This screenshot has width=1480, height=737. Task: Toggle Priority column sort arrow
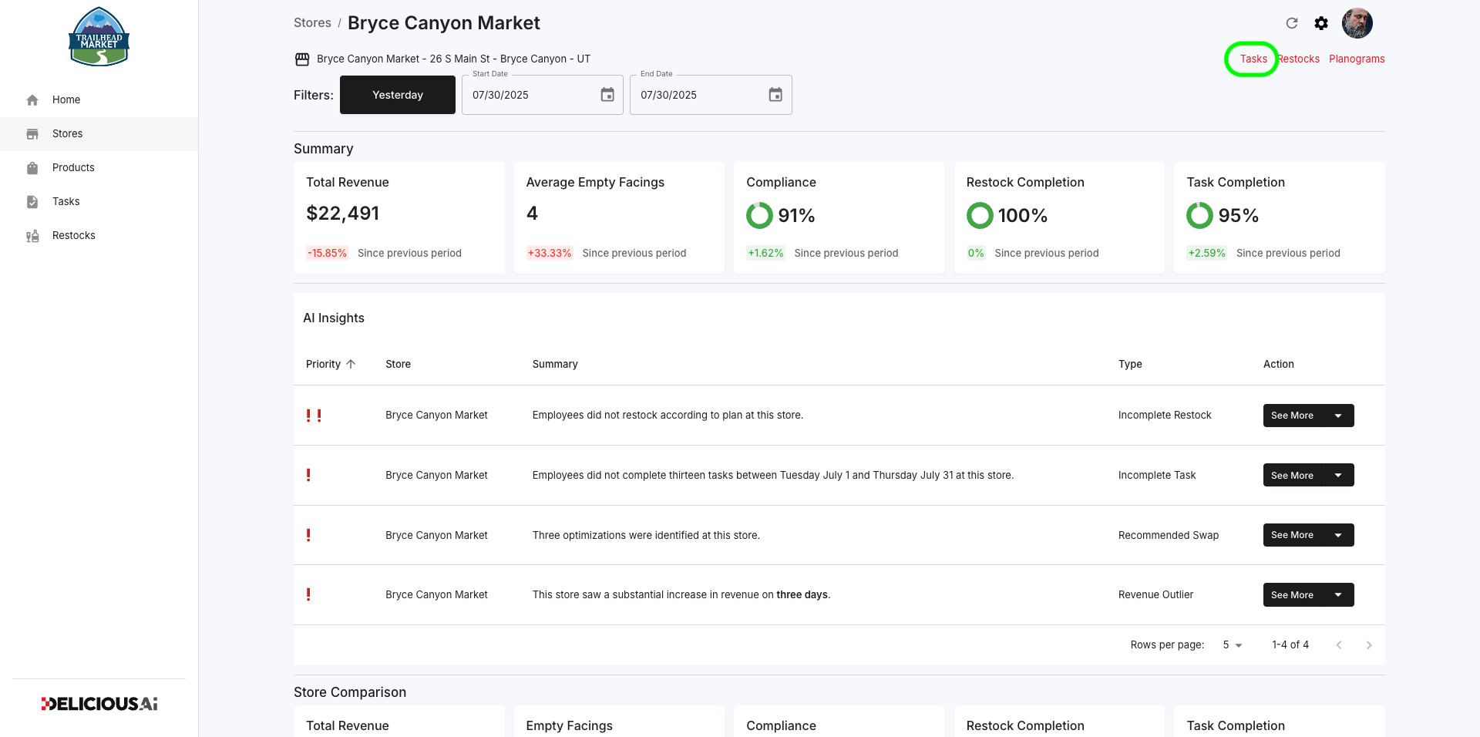tap(351, 364)
